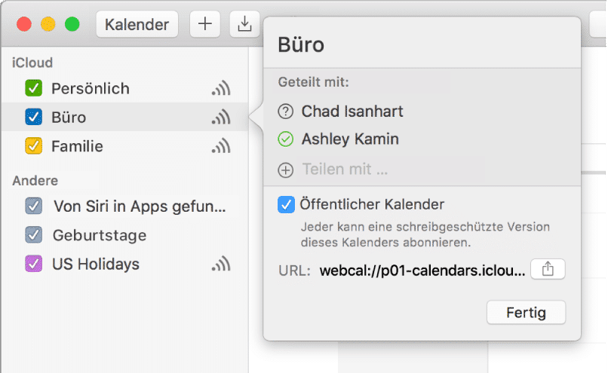Click sharing signal icon beside Persönlich

tap(220, 89)
